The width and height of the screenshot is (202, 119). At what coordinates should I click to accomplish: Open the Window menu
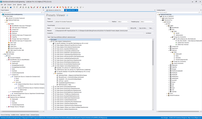19,5
